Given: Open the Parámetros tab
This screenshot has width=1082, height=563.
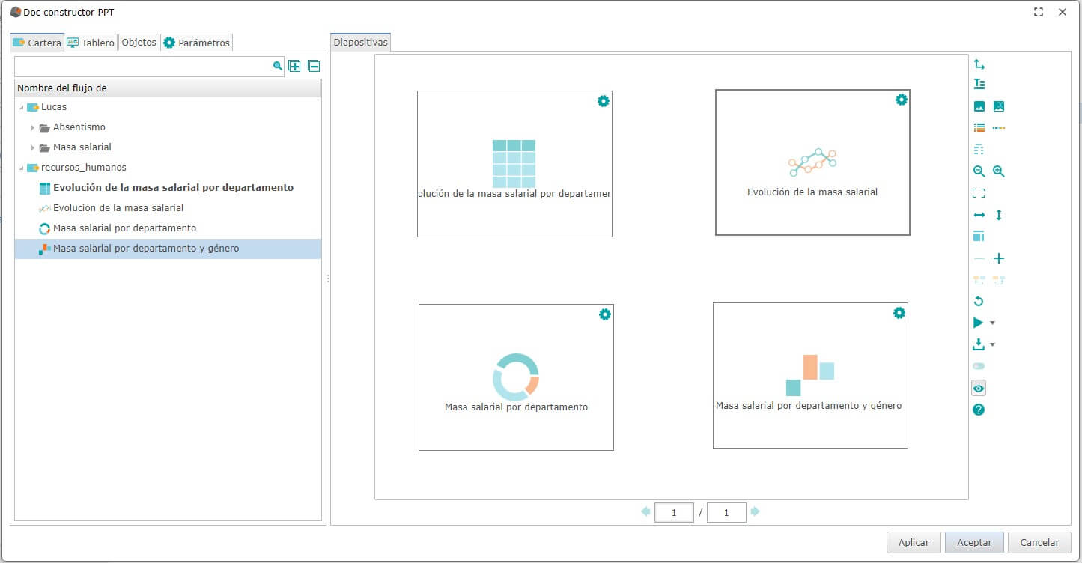Looking at the screenshot, I should tap(196, 43).
